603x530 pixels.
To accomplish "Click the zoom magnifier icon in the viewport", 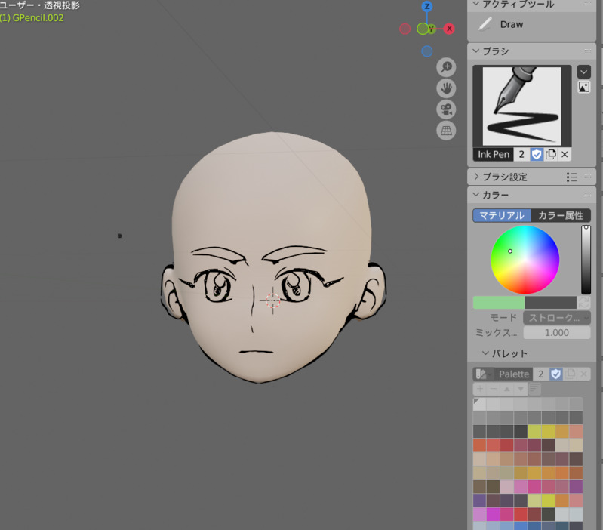I will 446,67.
